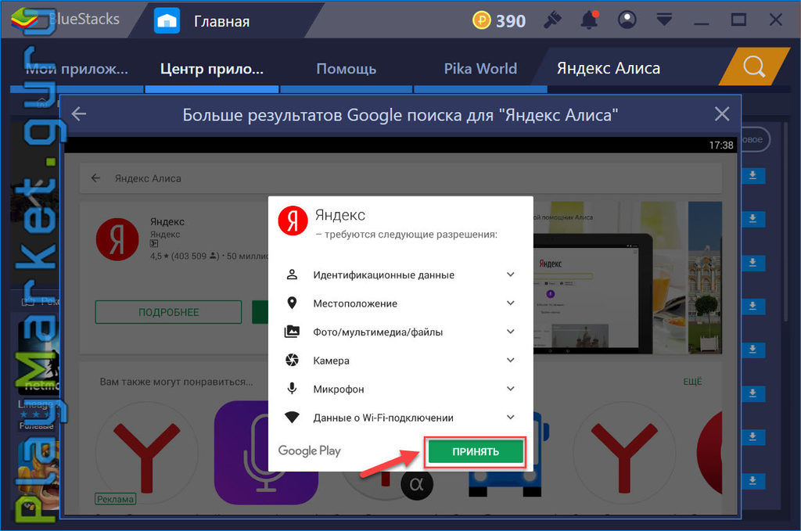Click the last download icon in right sidebar
The width and height of the screenshot is (801, 531).
tap(753, 481)
